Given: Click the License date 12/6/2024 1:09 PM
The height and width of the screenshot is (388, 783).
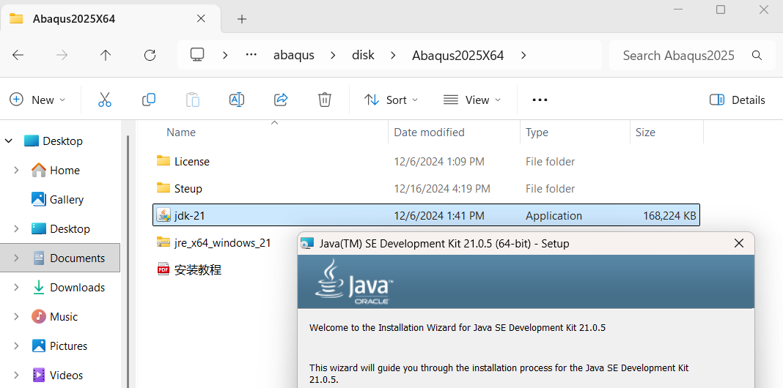Looking at the screenshot, I should point(439,162).
